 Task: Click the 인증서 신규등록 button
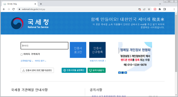point(97,50)
